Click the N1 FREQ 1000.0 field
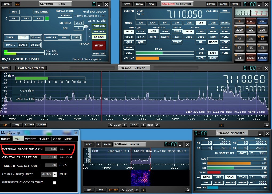 [x=222, y=143]
